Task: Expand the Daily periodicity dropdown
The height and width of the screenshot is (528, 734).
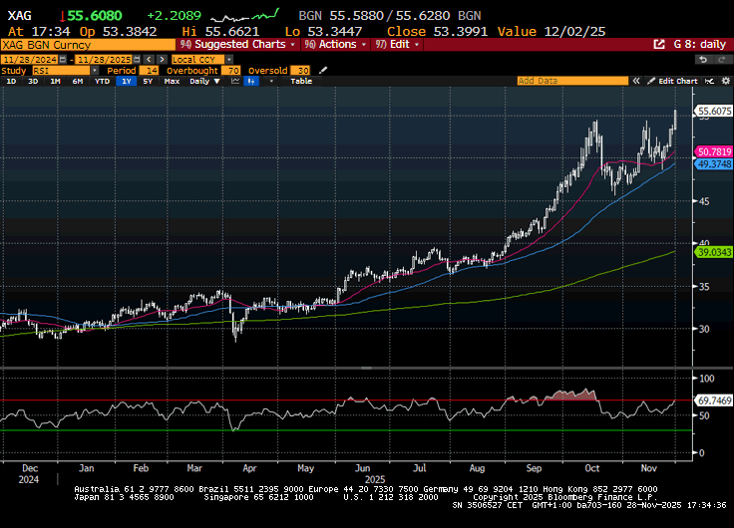Action: point(202,82)
